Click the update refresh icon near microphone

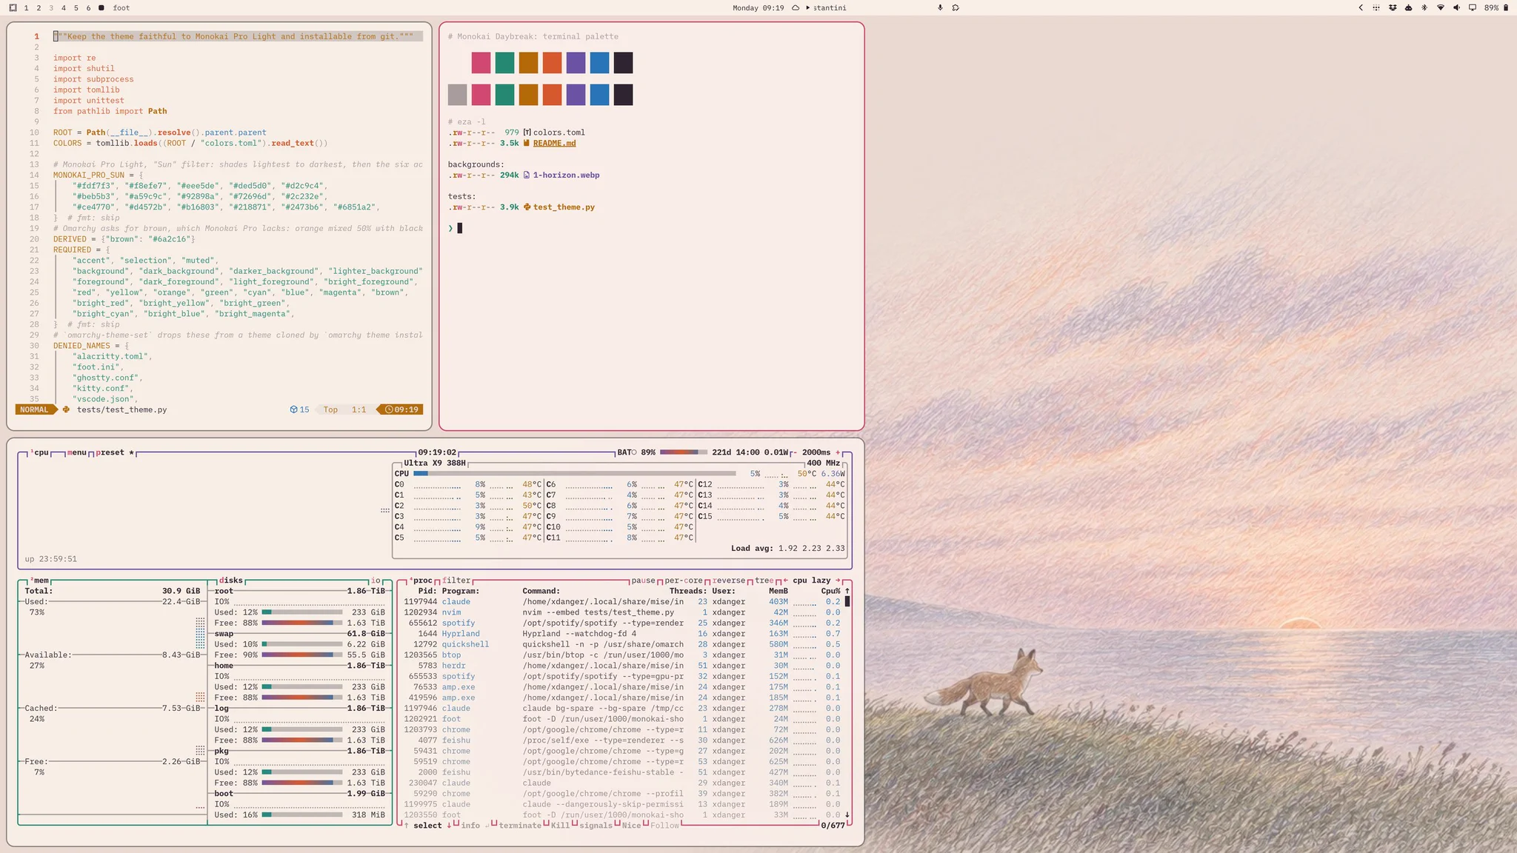tap(956, 8)
